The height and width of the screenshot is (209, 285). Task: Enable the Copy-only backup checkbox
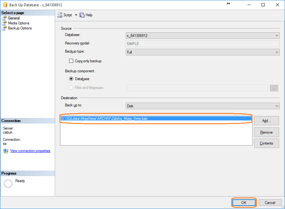coord(71,61)
